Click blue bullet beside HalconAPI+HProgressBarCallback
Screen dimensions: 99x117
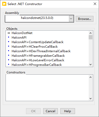click(x=9, y=64)
